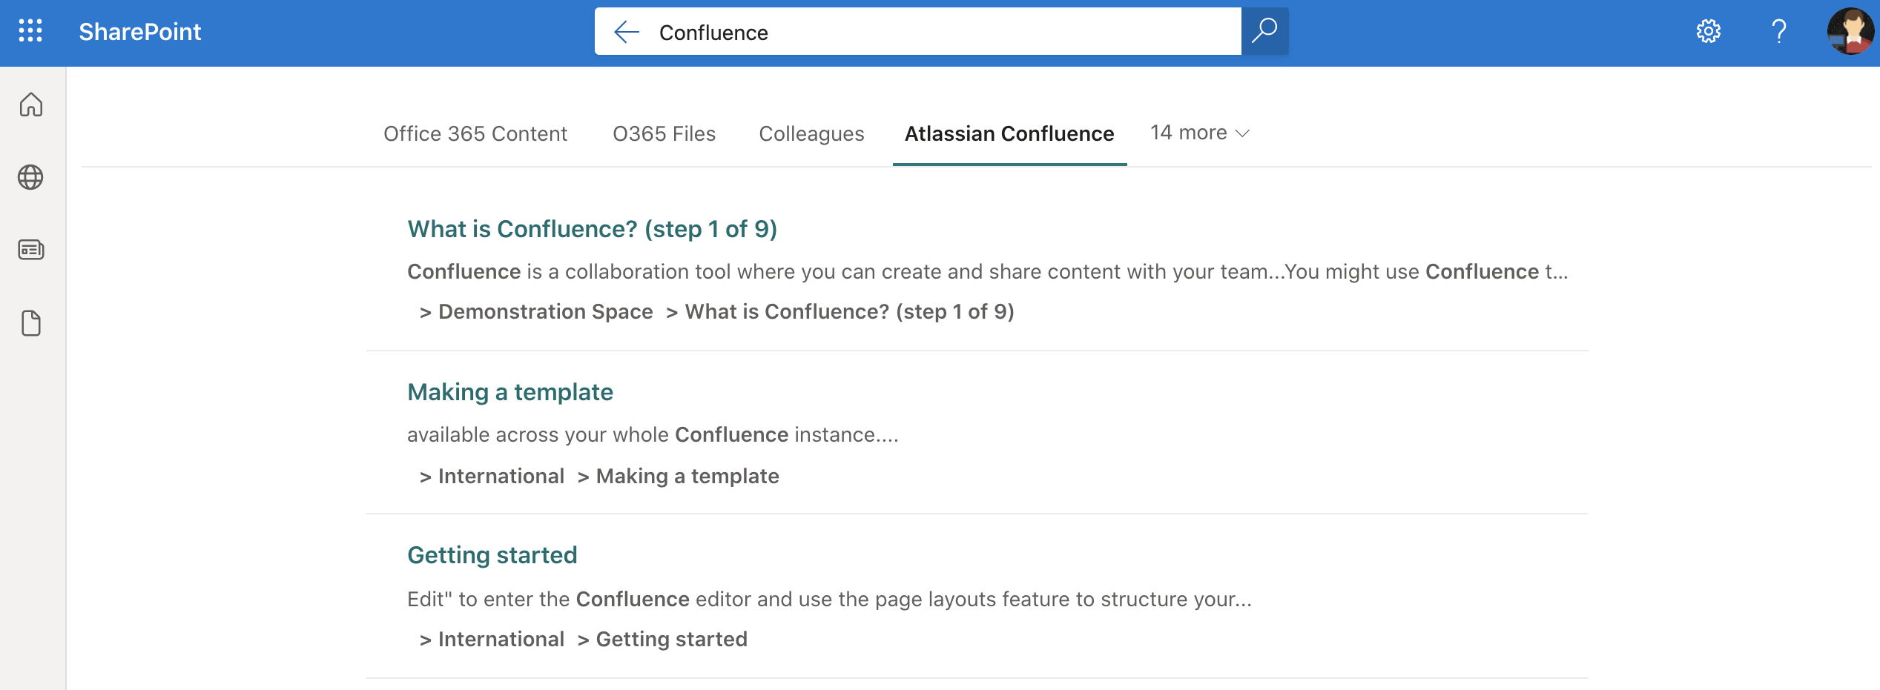1880x690 pixels.
Task: Expand the 14 more tabs dropdown
Action: pyautogui.click(x=1199, y=133)
